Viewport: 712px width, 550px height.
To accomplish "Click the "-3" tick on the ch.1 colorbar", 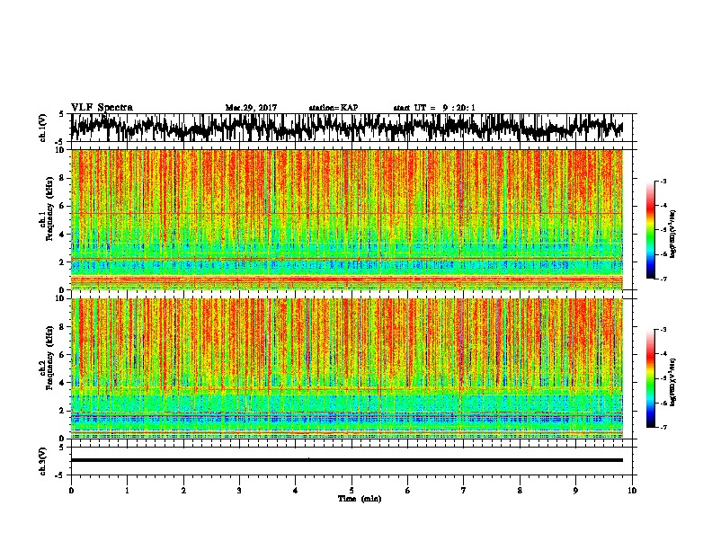I will click(663, 182).
